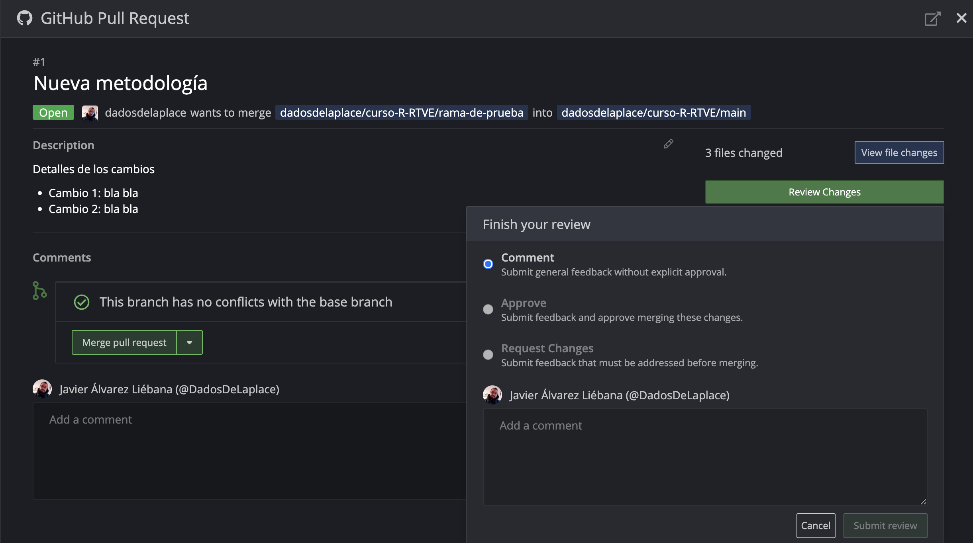Click the green no-conflicts checkmark icon
Viewport: 973px width, 543px height.
point(82,302)
